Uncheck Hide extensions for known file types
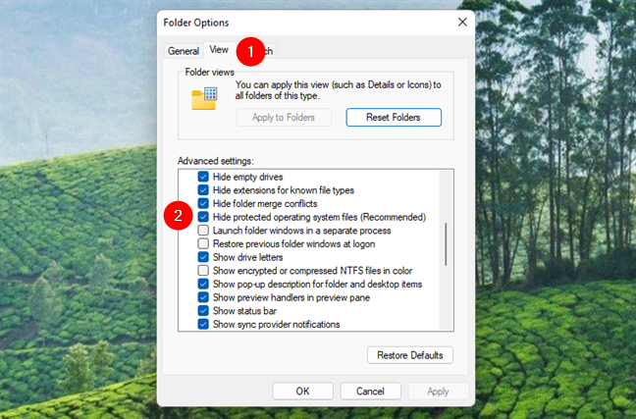The image size is (636, 419). (203, 190)
